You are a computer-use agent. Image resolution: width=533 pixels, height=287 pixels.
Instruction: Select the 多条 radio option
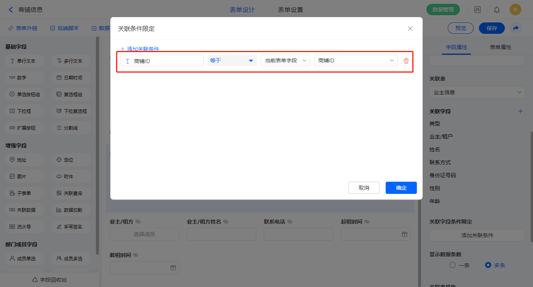(x=488, y=265)
